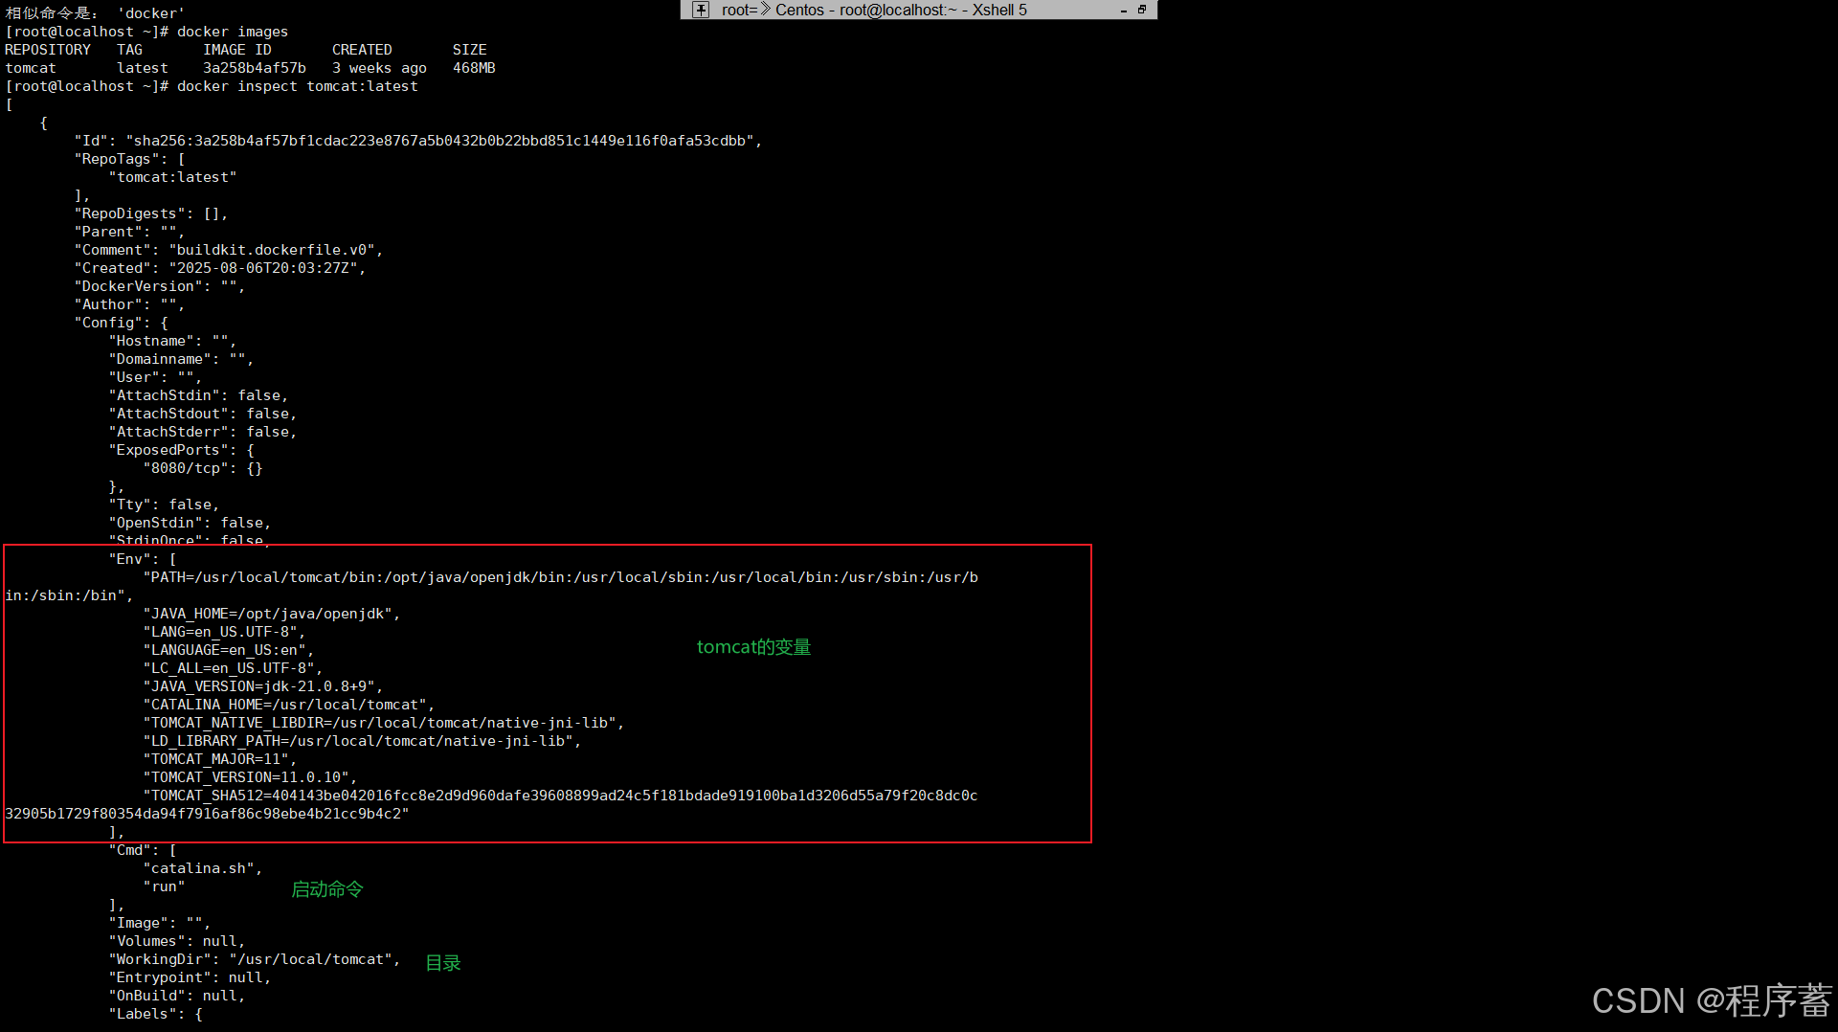Image resolution: width=1838 pixels, height=1032 pixels.
Task: Click the "WorkingDir": /usr/local/tomcat line
Action: click(x=255, y=959)
